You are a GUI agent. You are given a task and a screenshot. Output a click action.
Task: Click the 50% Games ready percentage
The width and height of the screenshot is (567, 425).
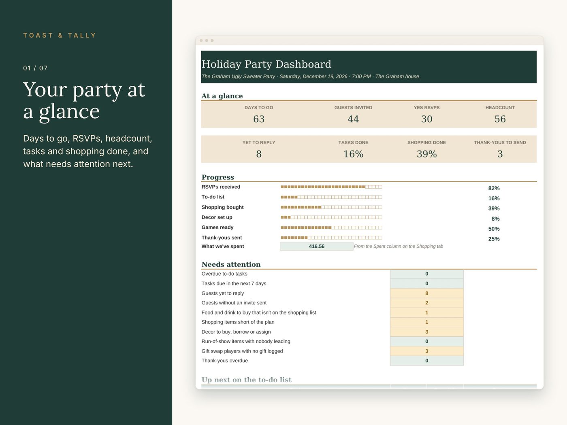pyautogui.click(x=494, y=229)
